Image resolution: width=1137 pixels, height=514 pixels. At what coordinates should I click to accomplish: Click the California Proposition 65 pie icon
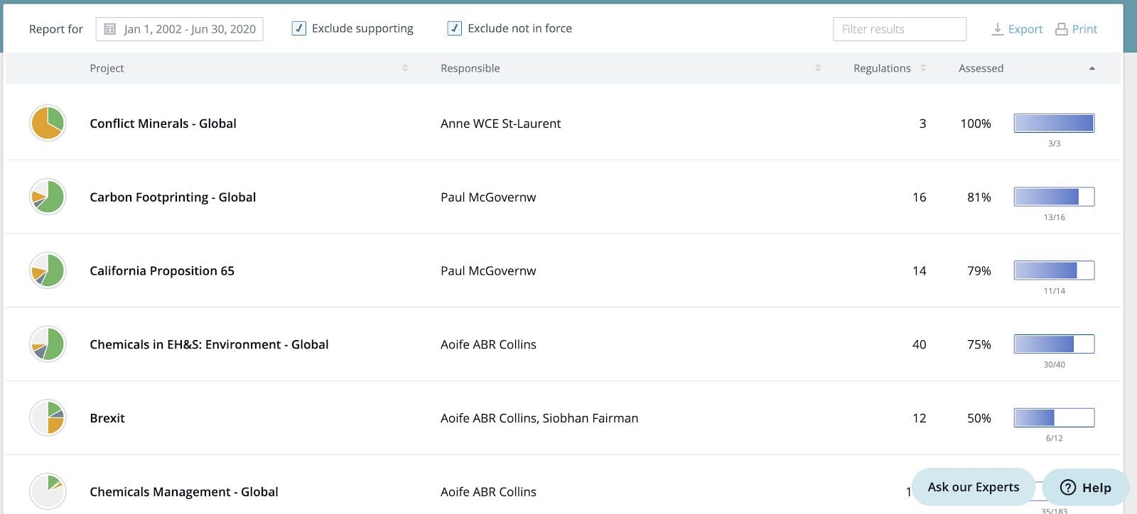[x=48, y=270]
